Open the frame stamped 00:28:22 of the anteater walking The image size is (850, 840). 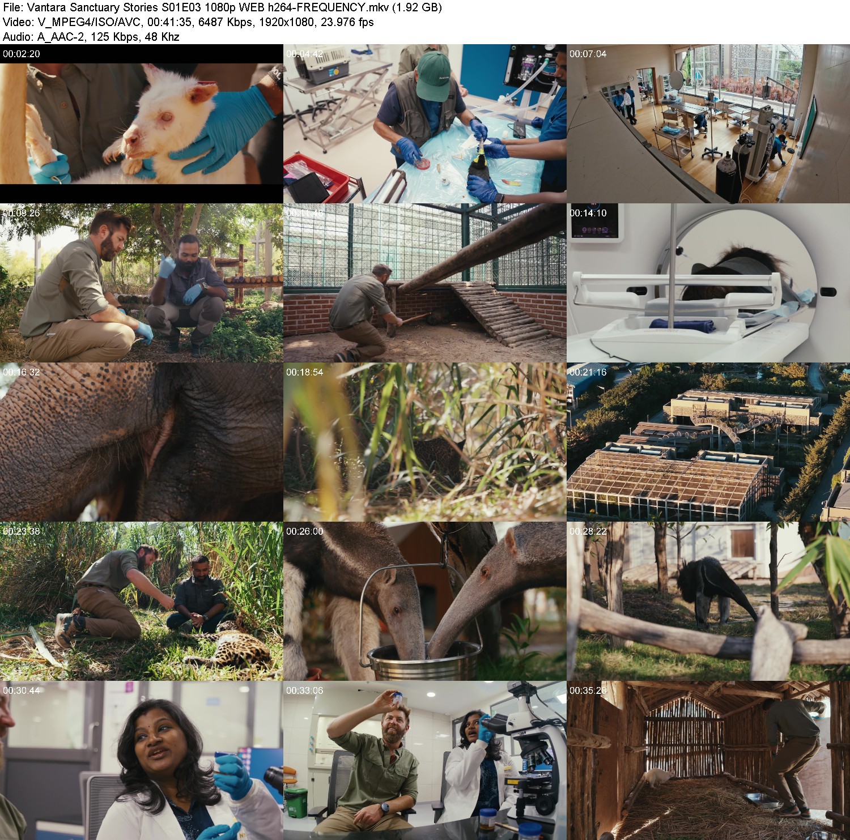click(708, 601)
